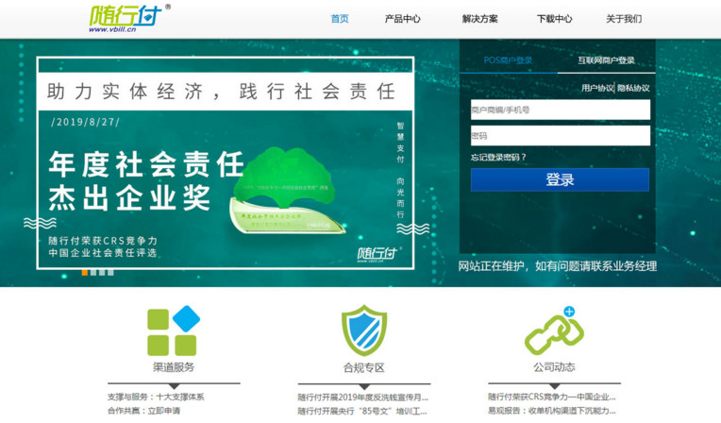Click the 合规专区 shield icon

pos(363,330)
